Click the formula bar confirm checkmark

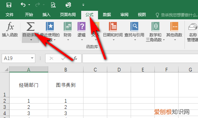pyautogui.click(x=63, y=58)
